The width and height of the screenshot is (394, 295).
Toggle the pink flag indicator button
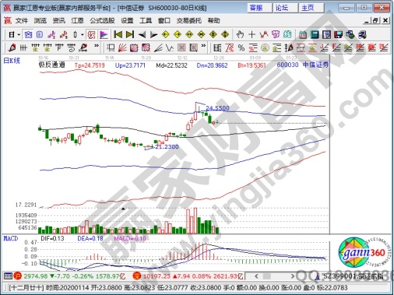coord(104,34)
